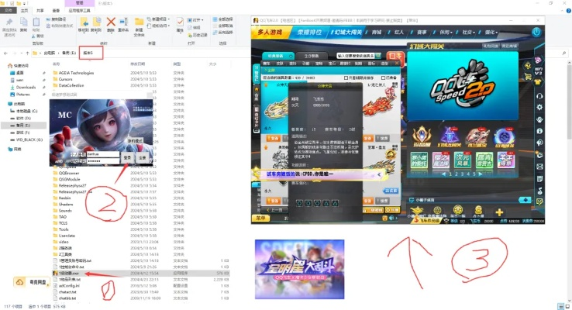The image size is (572, 310).
Task: Click the password field in MC launcher
Action: click(x=102, y=161)
